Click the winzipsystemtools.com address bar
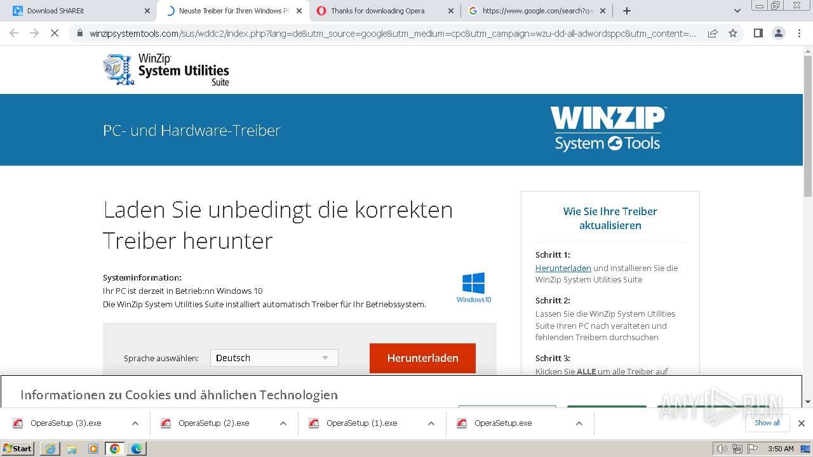 tap(392, 34)
